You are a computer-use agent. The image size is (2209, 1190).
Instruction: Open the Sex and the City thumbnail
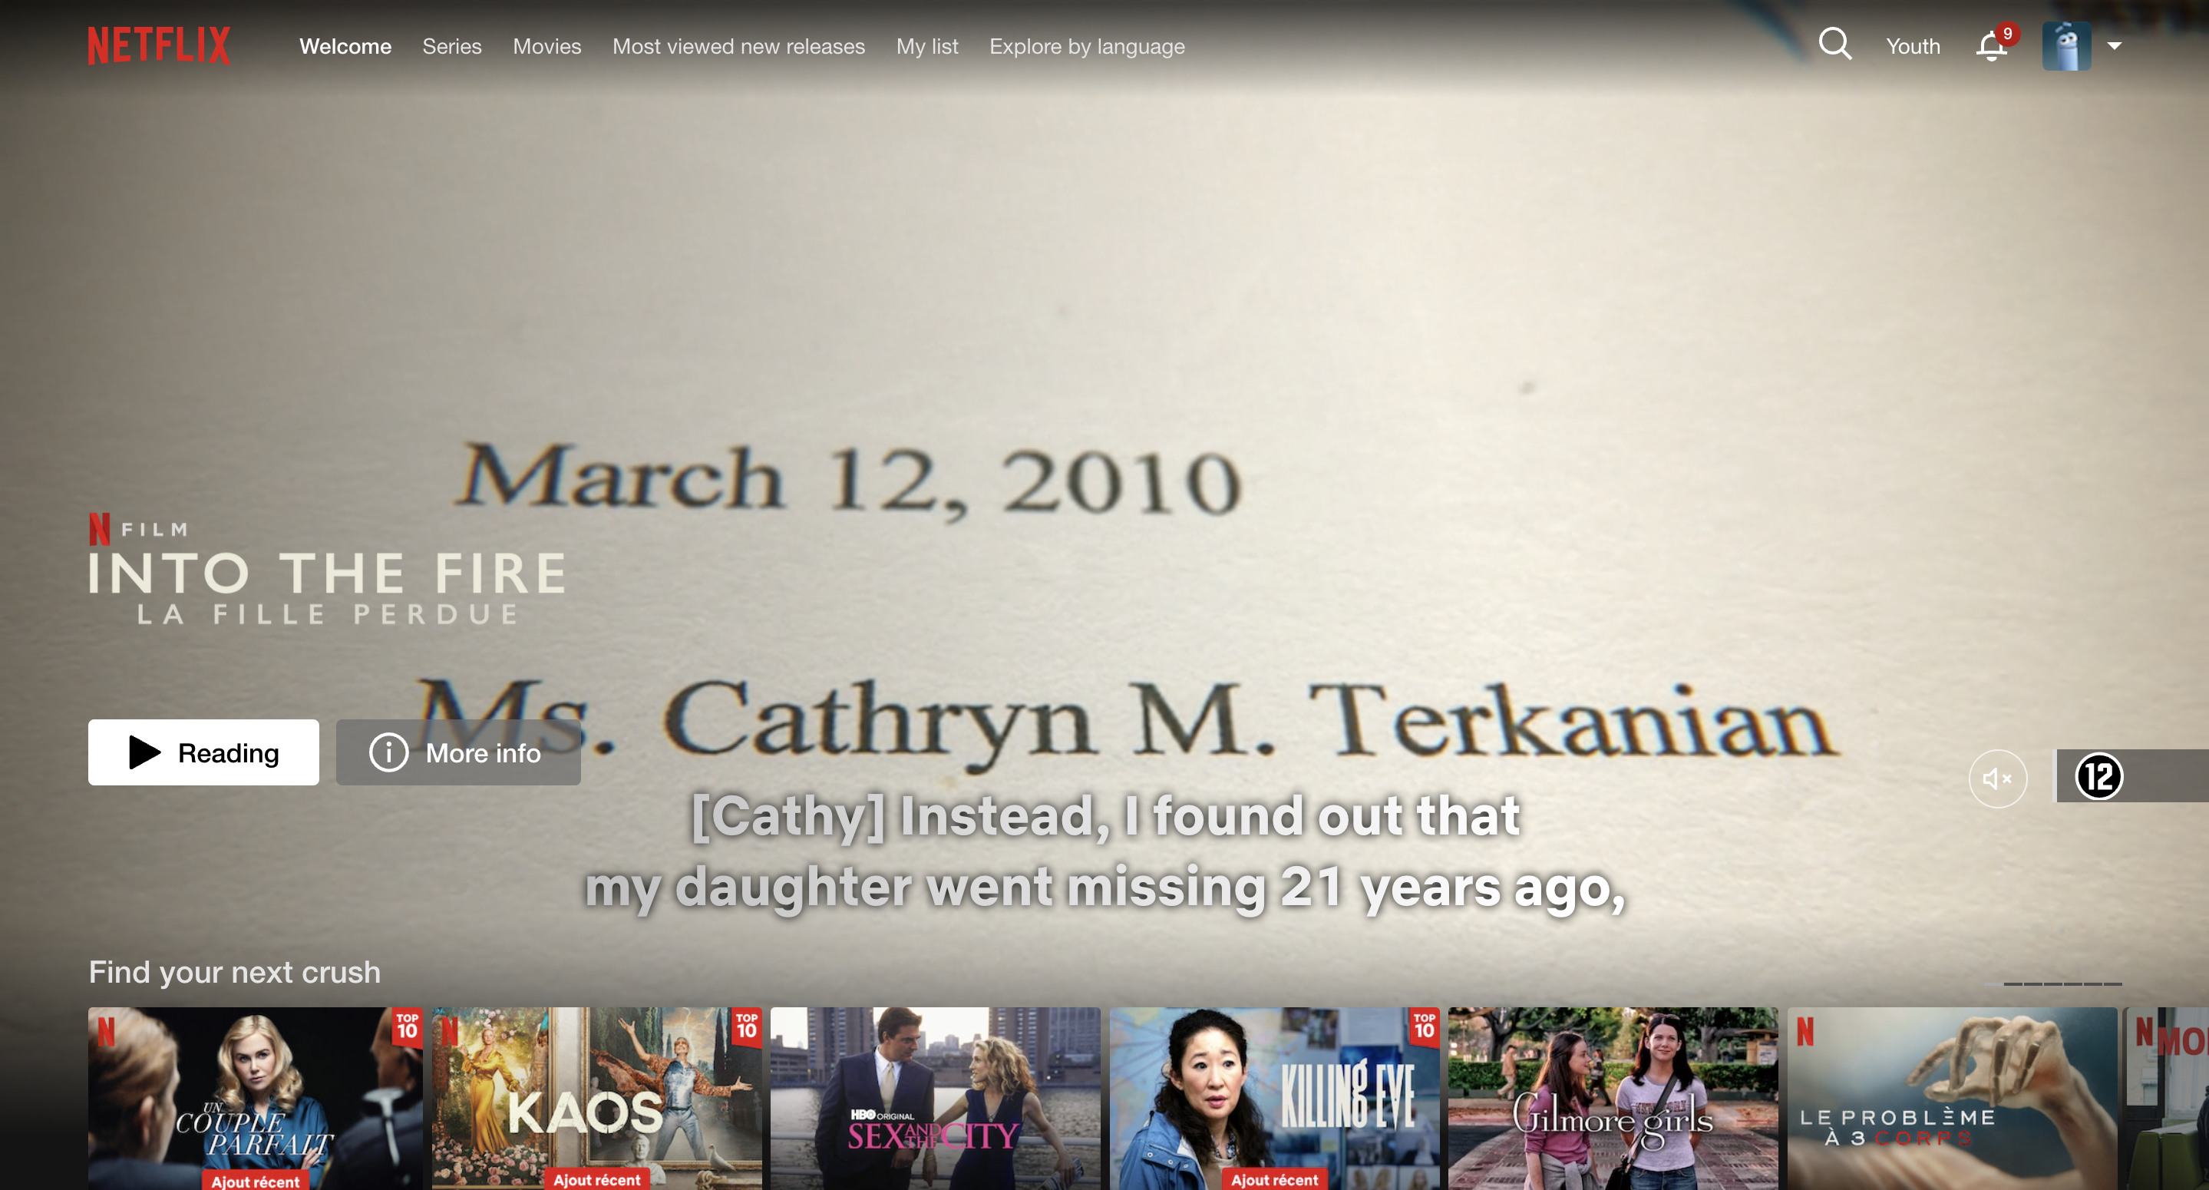tap(934, 1098)
